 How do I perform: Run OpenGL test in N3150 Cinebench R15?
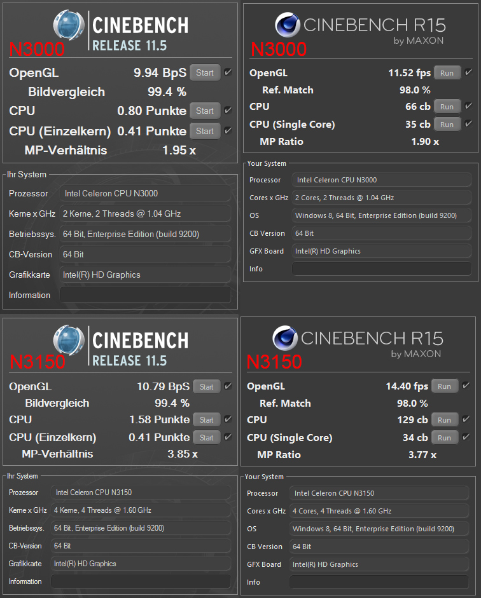[x=445, y=386]
